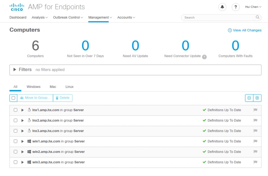This screenshot has height=176, width=268.
Task: Open the Analysis dropdown menu
Action: tap(40, 17)
